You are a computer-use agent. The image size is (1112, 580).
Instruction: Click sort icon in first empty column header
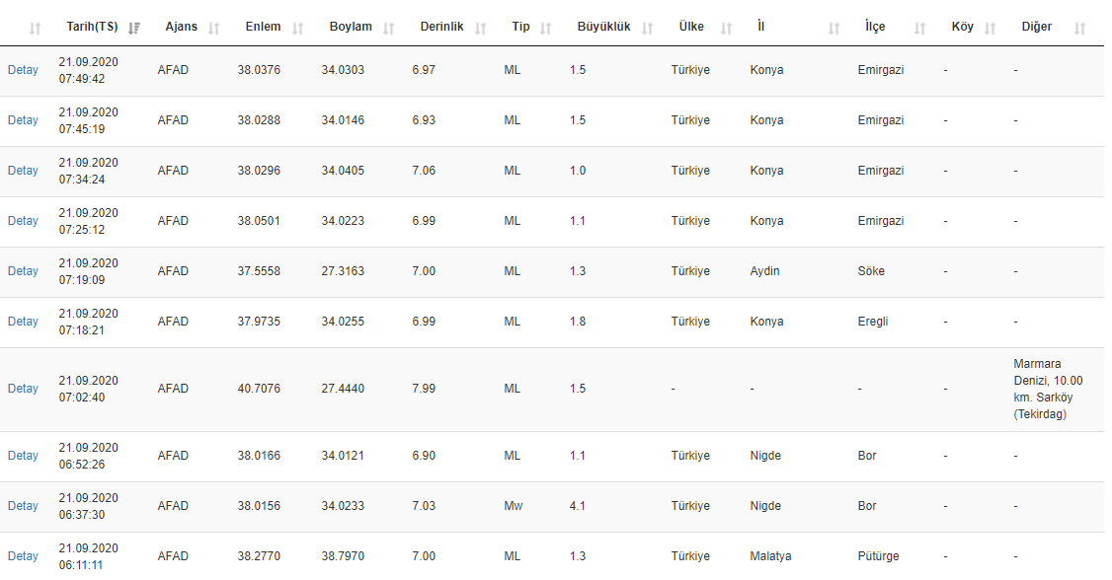tap(36, 28)
